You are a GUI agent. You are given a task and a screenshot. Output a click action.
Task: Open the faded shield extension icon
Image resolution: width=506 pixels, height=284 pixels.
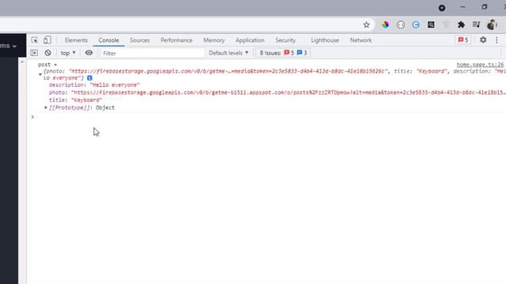click(x=446, y=24)
